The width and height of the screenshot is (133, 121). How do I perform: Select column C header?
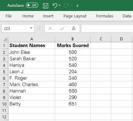coord(101,39)
